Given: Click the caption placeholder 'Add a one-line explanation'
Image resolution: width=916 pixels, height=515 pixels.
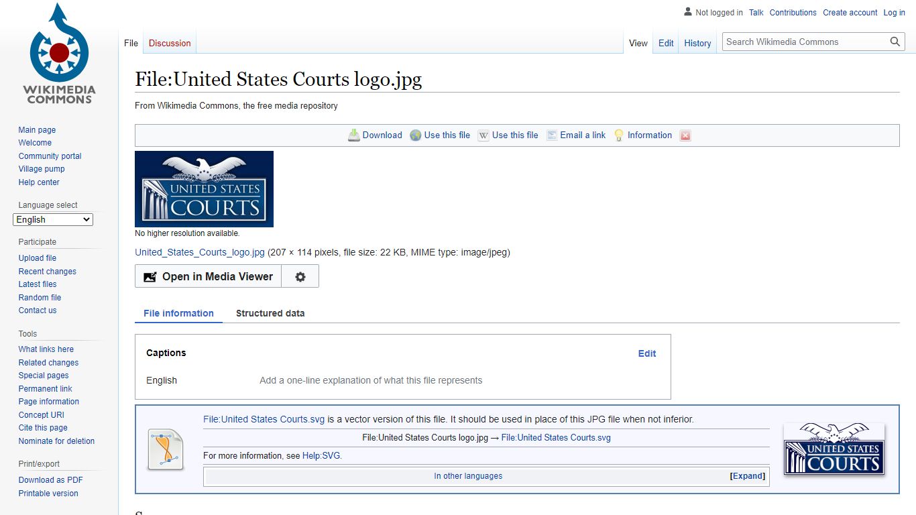Looking at the screenshot, I should click(x=371, y=380).
